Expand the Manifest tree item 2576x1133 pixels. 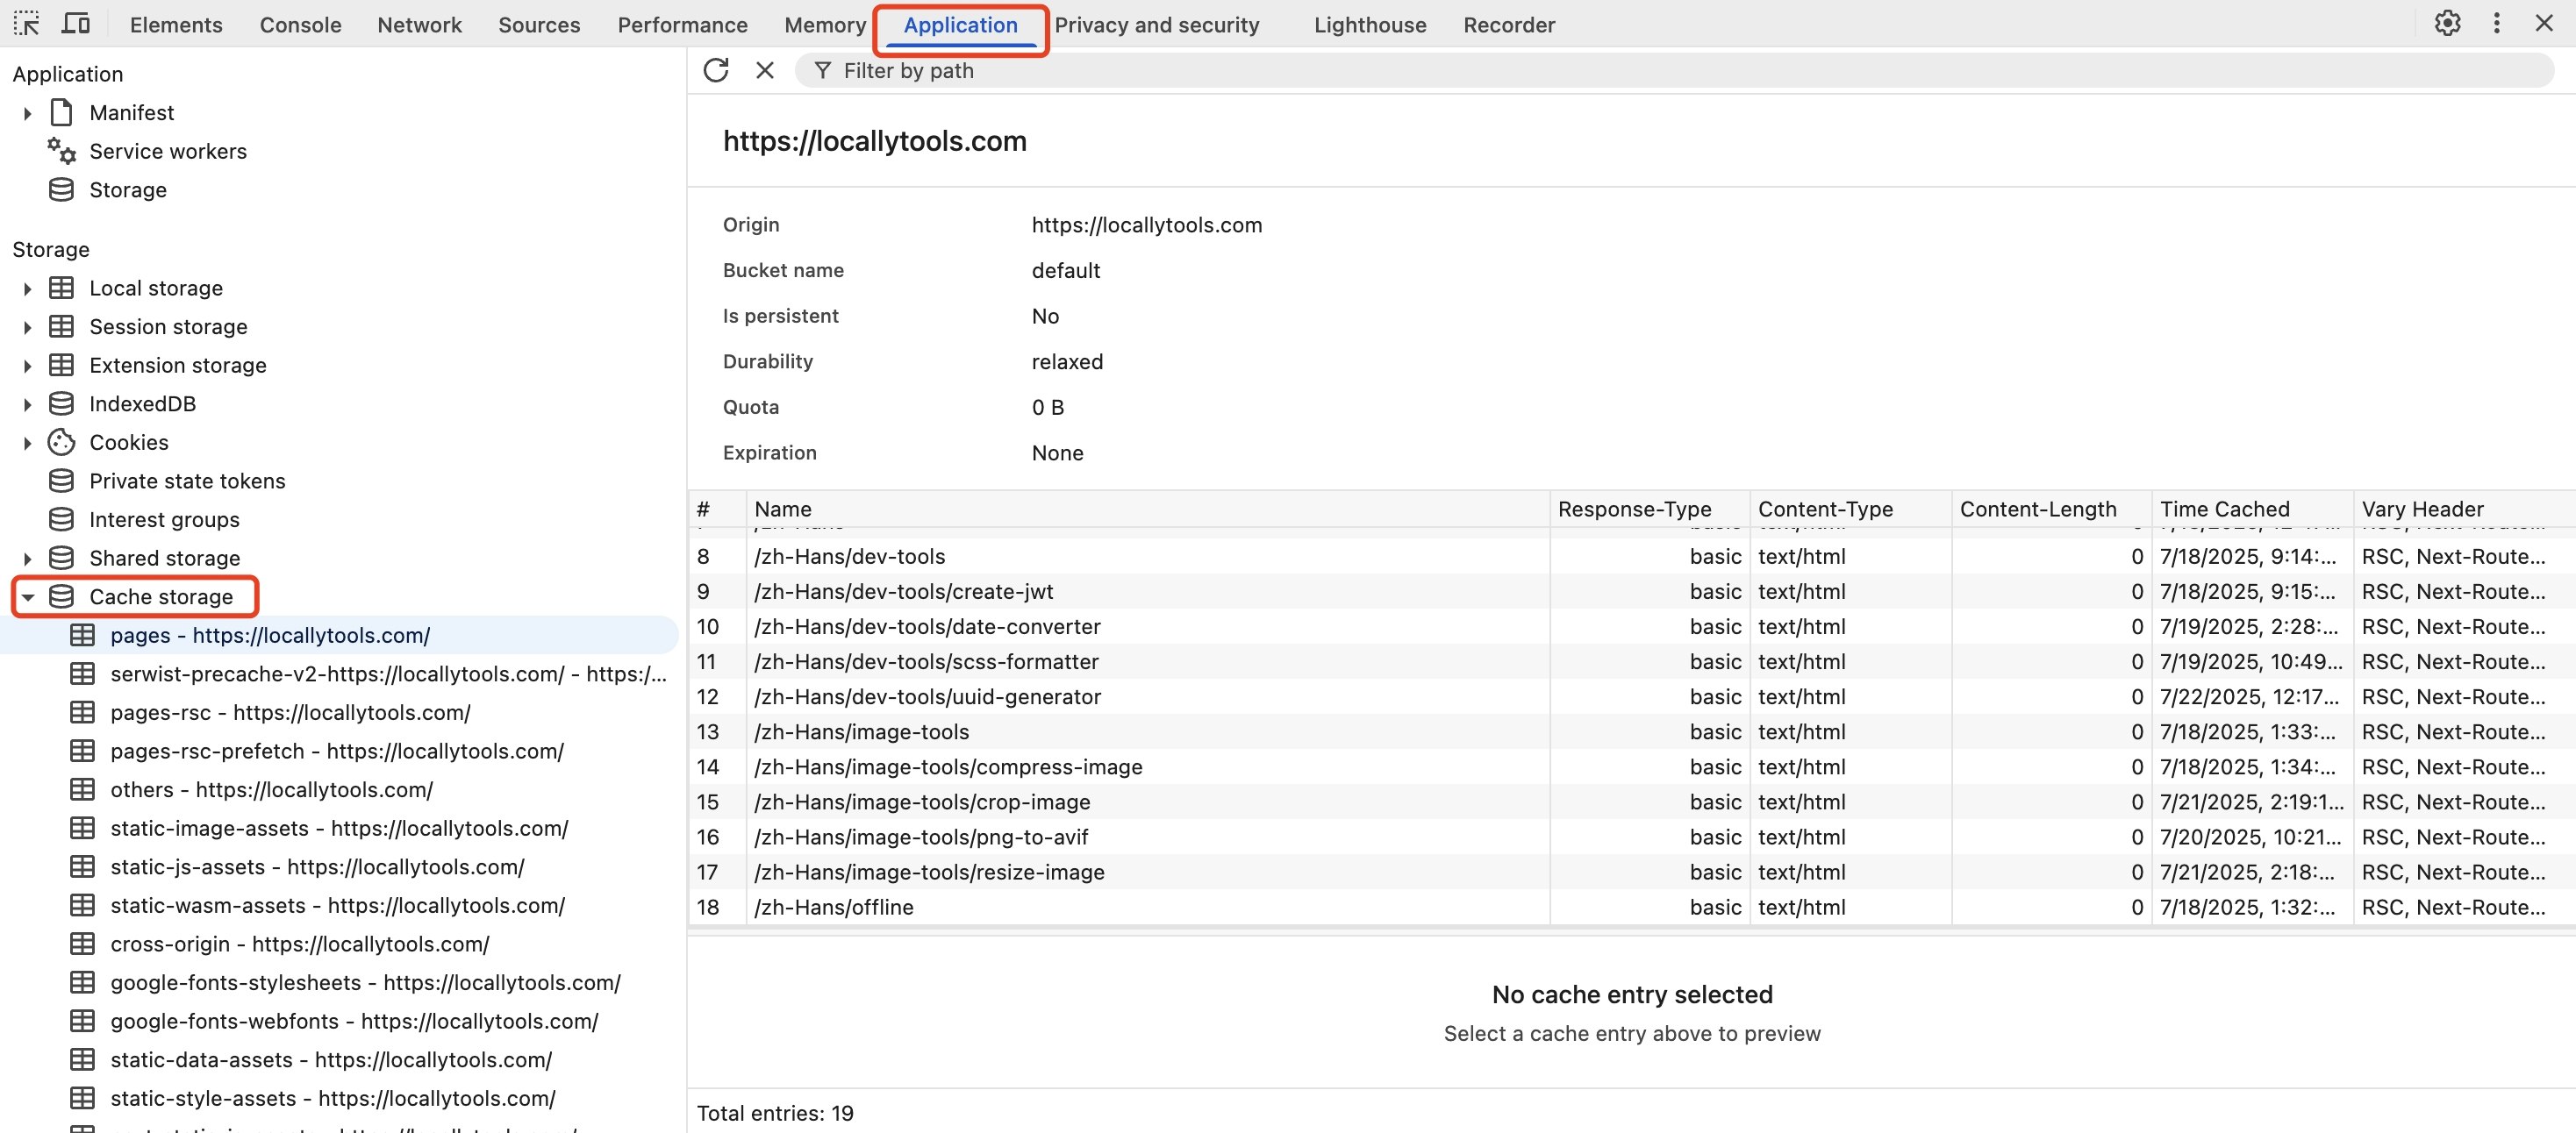pyautogui.click(x=27, y=113)
